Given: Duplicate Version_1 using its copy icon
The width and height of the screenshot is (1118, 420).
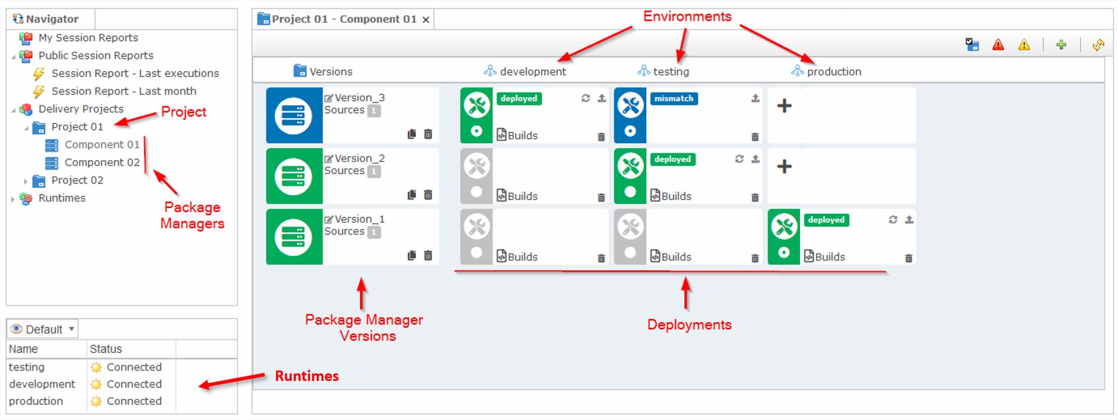Looking at the screenshot, I should click(x=412, y=255).
